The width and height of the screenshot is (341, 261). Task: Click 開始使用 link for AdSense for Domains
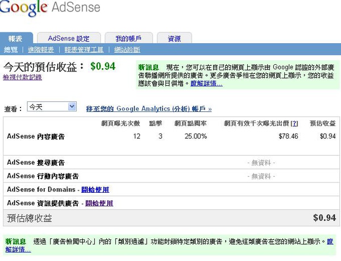click(95, 189)
